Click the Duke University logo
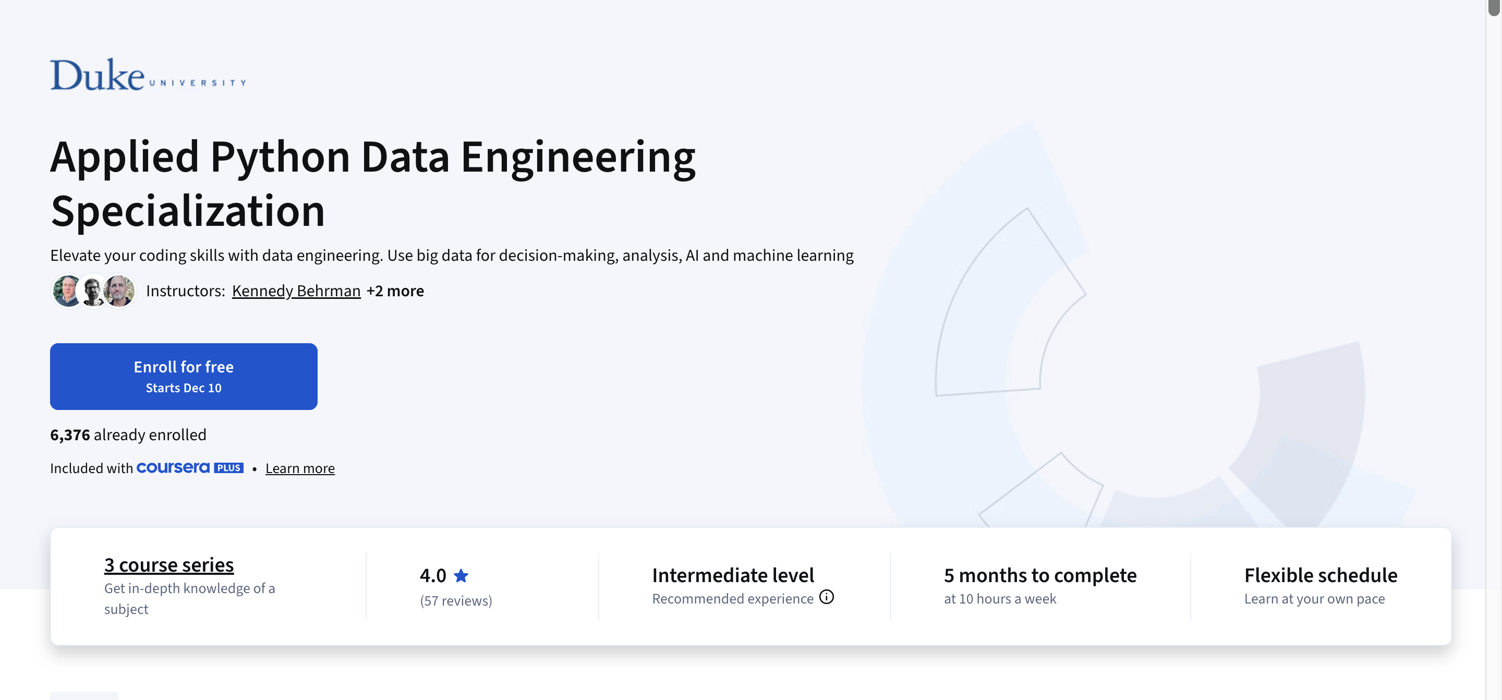The width and height of the screenshot is (1502, 700). point(148,75)
